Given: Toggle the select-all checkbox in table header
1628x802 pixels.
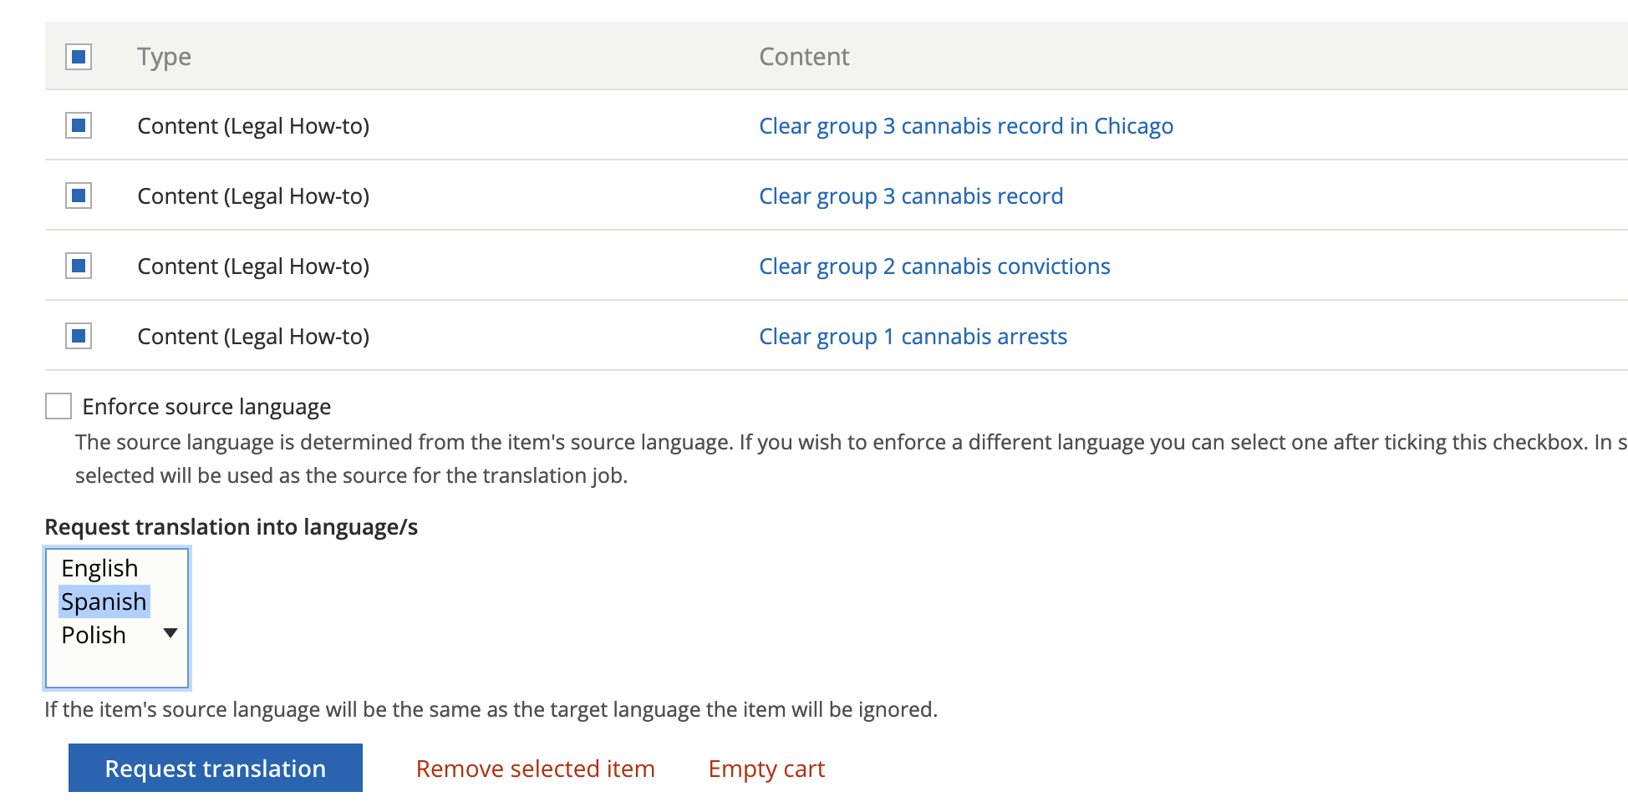Looking at the screenshot, I should [x=79, y=57].
